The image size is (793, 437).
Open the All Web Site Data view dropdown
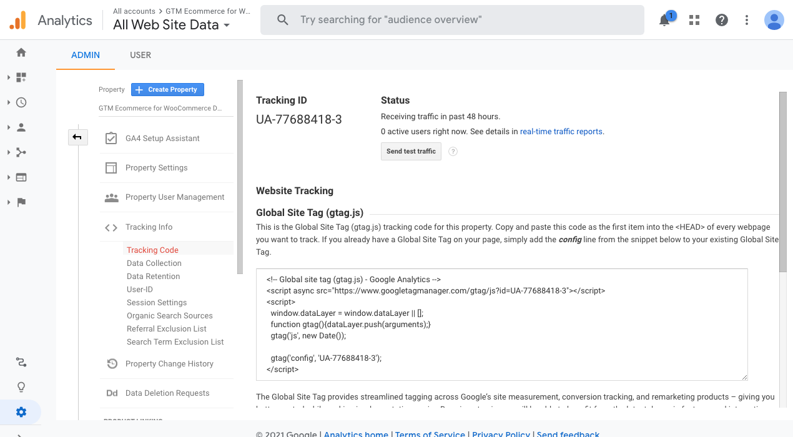[x=172, y=25]
